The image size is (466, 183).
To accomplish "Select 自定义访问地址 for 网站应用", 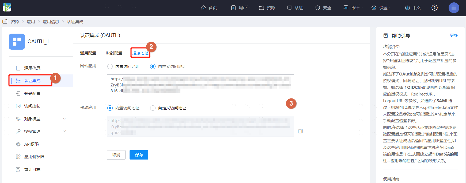I will [x=153, y=66].
